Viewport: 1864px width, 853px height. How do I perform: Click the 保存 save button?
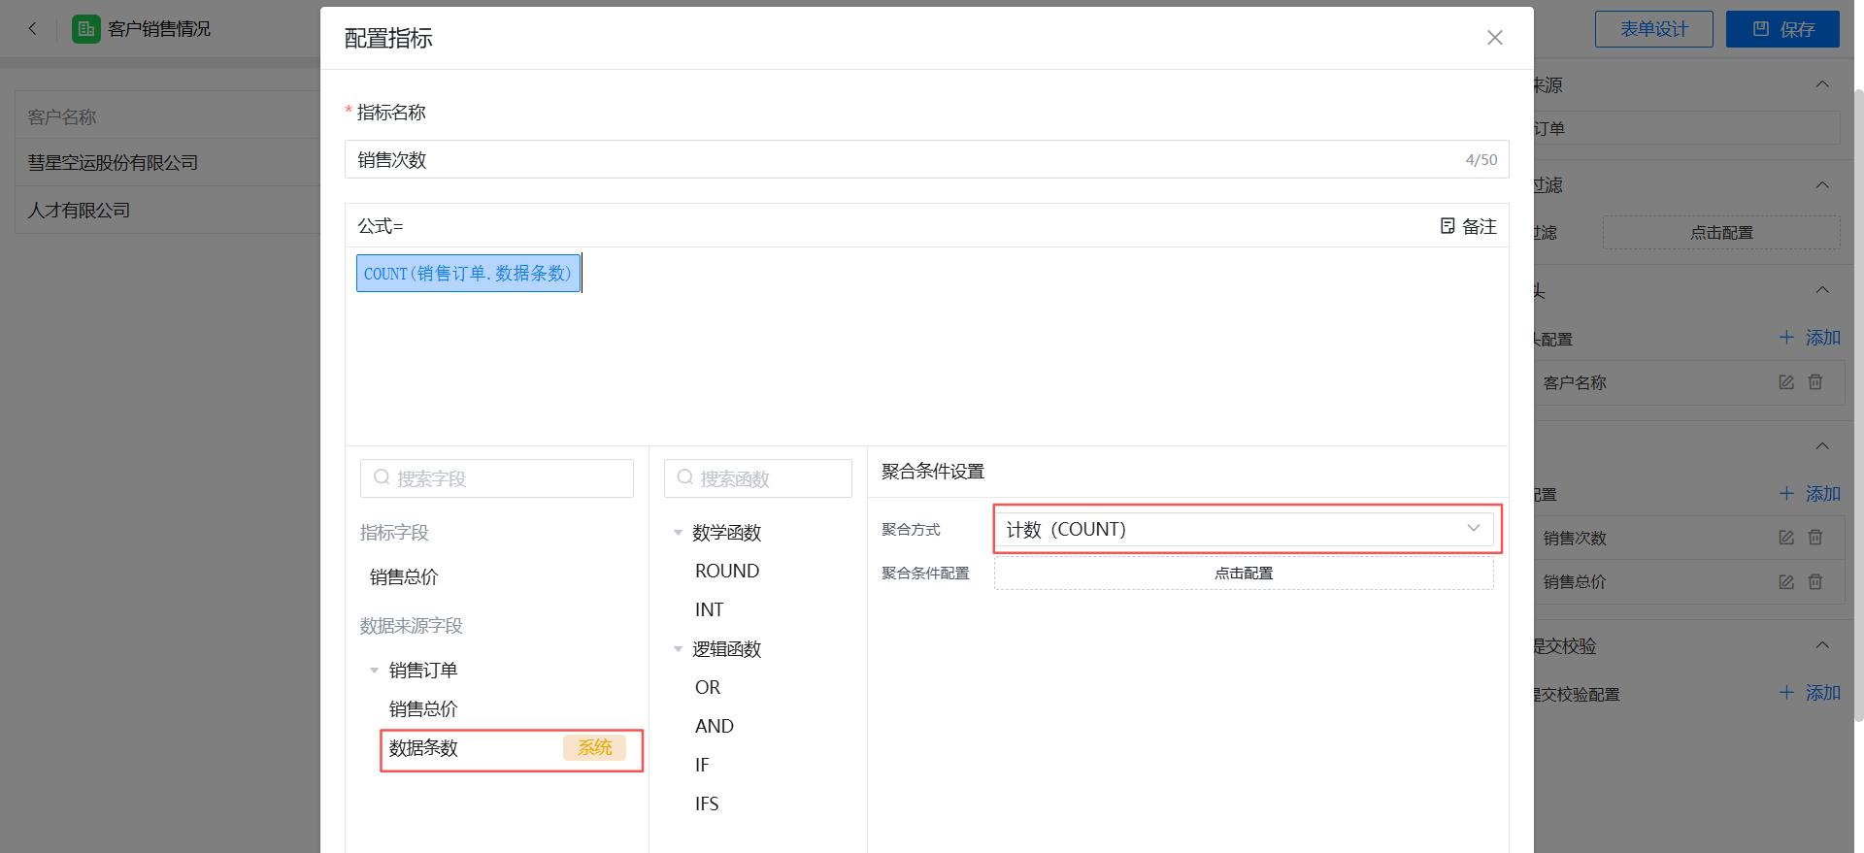(1781, 29)
